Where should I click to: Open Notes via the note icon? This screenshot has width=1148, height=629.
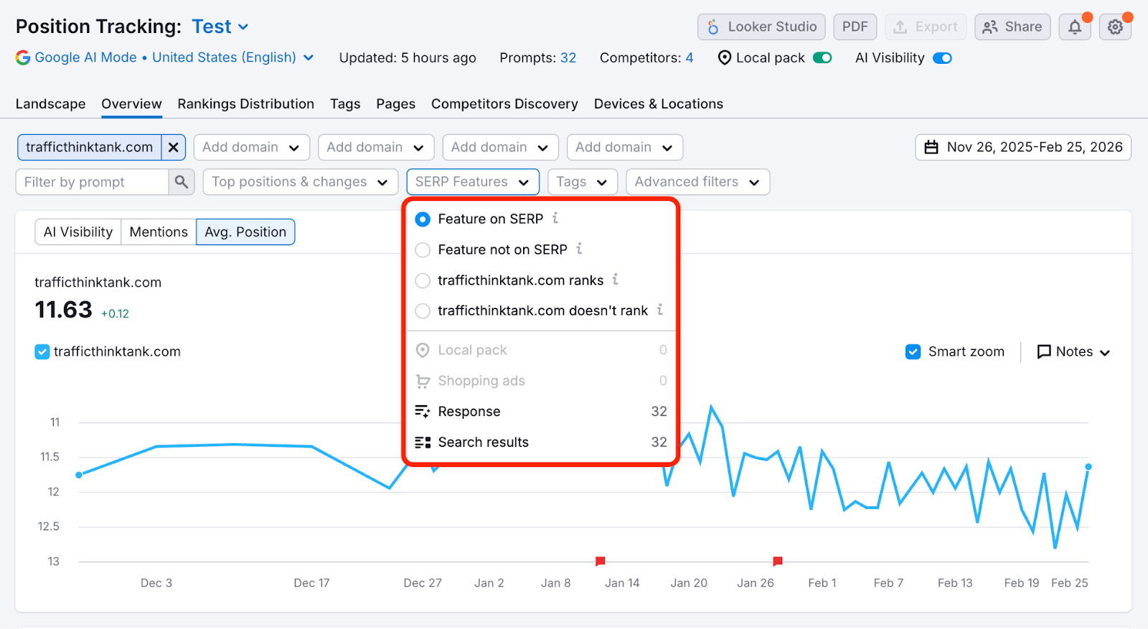point(1044,351)
